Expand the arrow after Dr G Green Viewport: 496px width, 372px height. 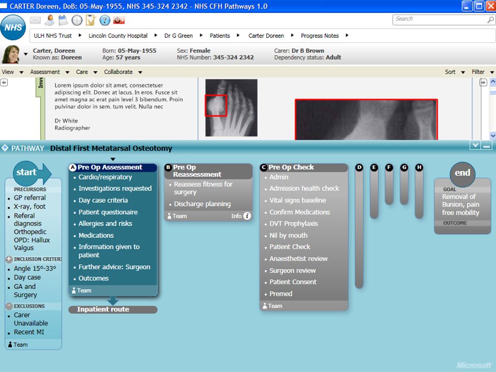[x=201, y=36]
